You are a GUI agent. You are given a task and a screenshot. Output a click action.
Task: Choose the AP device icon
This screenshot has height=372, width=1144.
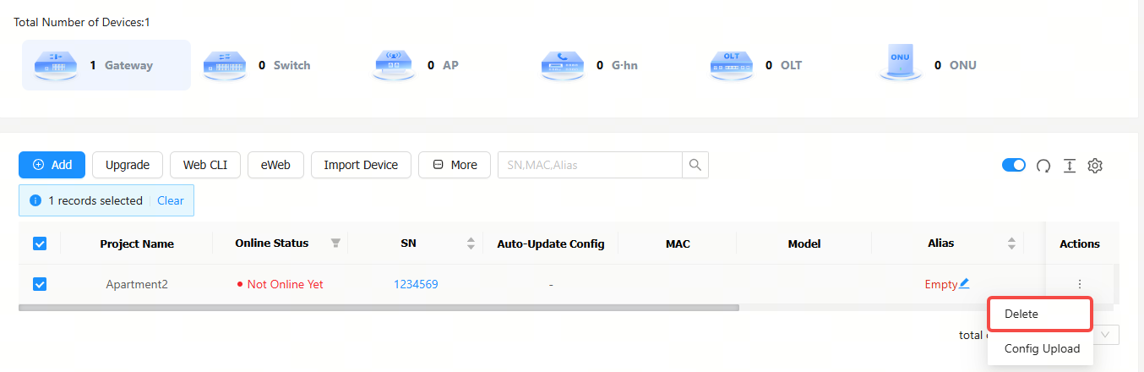click(393, 64)
